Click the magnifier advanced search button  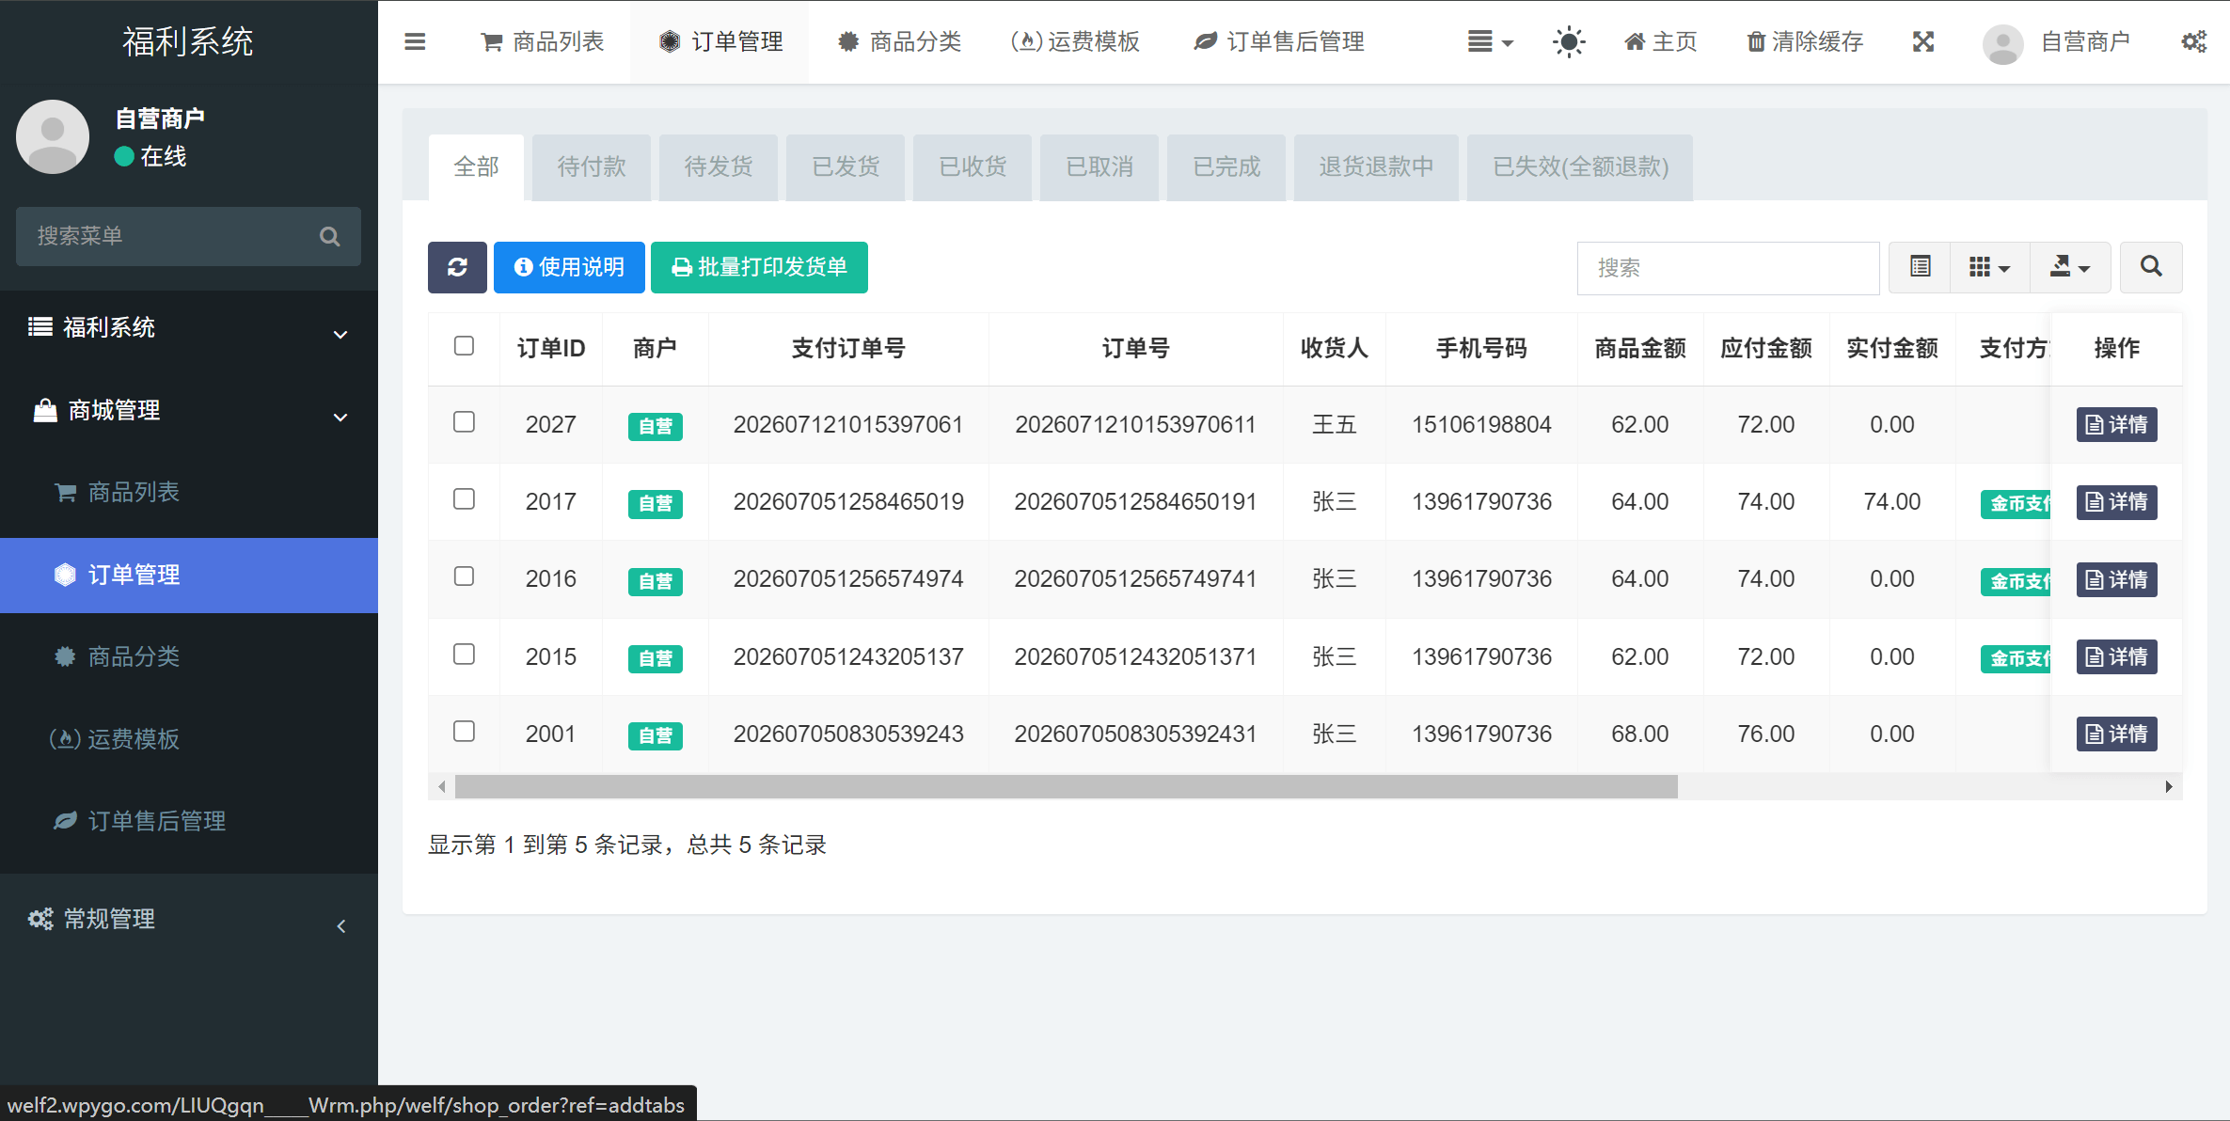click(2151, 267)
